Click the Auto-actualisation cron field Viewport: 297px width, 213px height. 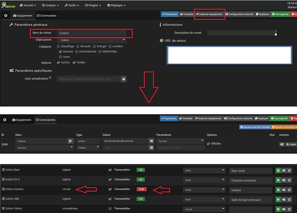(x=89, y=79)
